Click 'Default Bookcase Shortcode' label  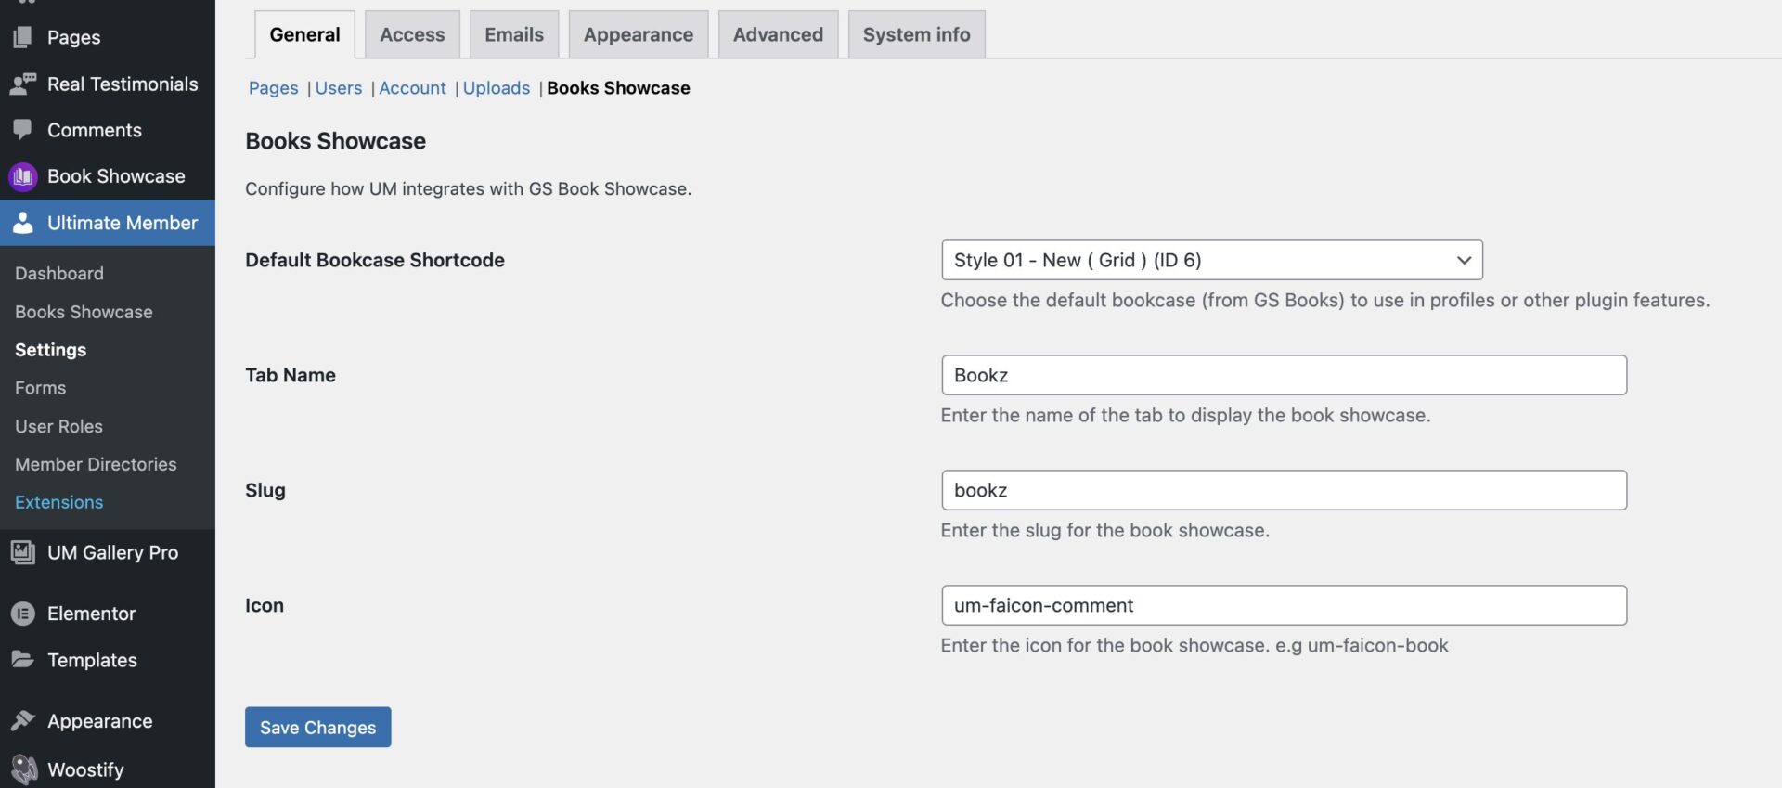[375, 260]
